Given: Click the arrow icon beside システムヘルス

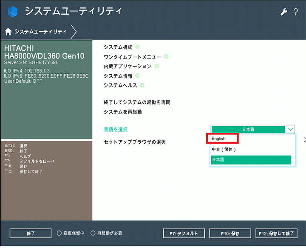Looking at the screenshot, I should (142, 85).
